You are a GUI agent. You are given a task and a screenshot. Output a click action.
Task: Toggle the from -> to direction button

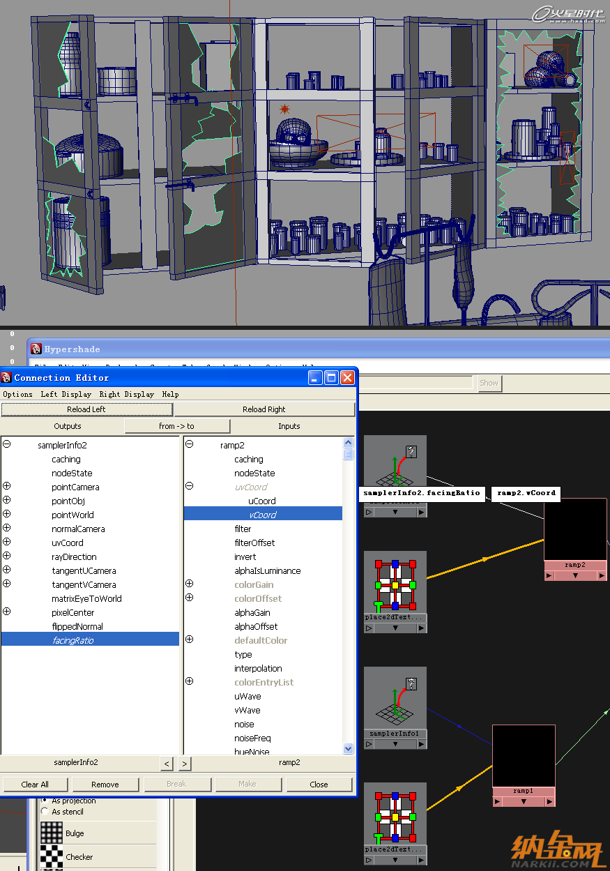pyautogui.click(x=177, y=426)
